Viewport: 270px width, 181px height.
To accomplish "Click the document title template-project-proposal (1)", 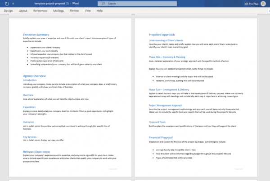I will pos(51,4).
